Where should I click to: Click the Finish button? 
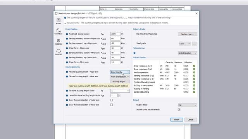pyautogui.click(x=177, y=120)
